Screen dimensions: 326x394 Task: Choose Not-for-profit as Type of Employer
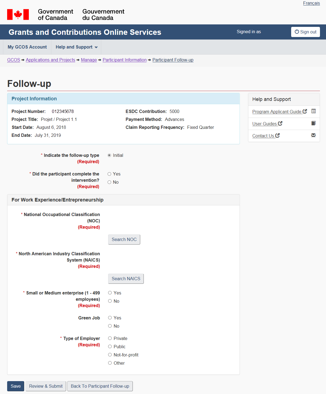(110, 355)
